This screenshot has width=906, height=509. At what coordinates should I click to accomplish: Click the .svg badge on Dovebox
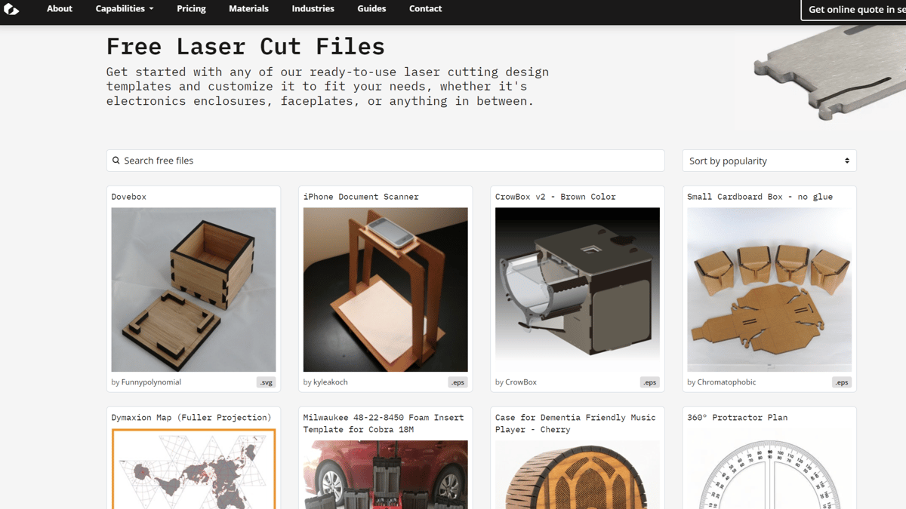coord(266,382)
